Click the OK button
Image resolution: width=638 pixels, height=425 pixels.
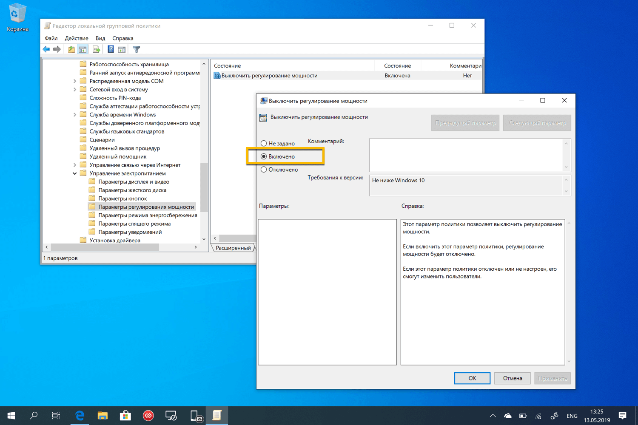472,378
